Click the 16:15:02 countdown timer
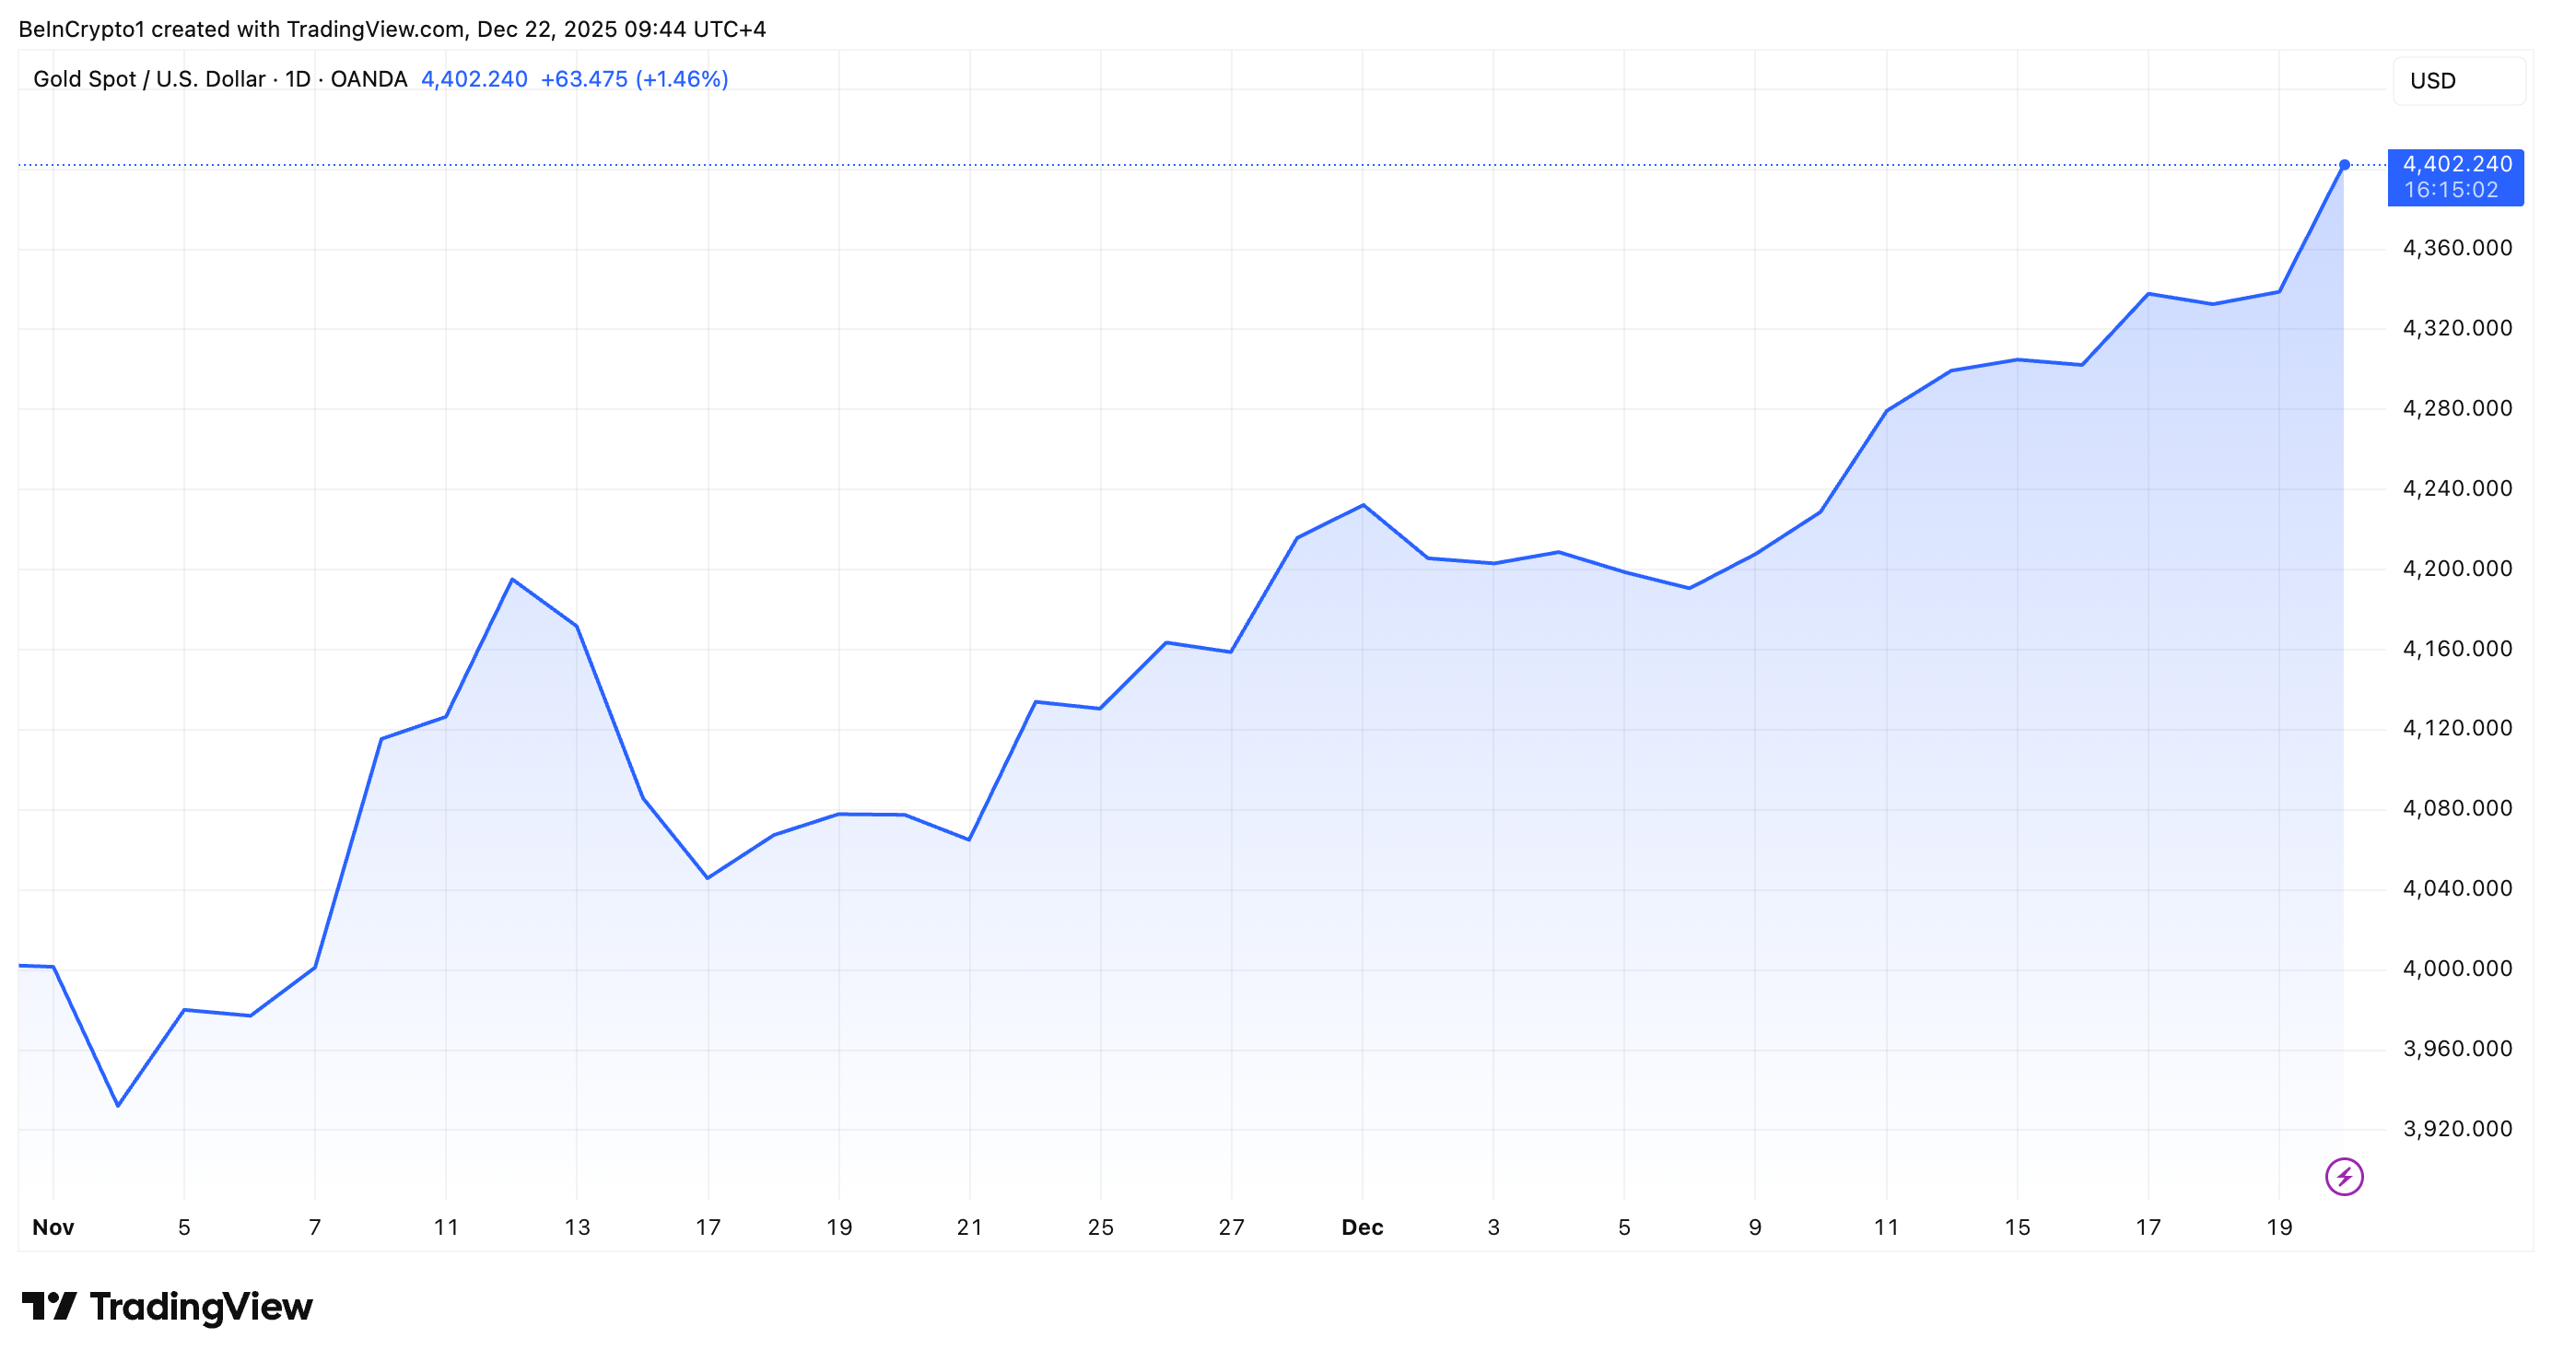The image size is (2552, 1362). 2450,191
